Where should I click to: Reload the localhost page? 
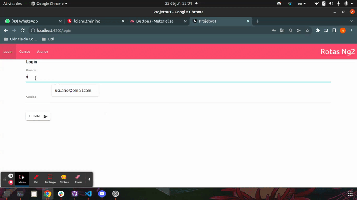click(x=23, y=30)
